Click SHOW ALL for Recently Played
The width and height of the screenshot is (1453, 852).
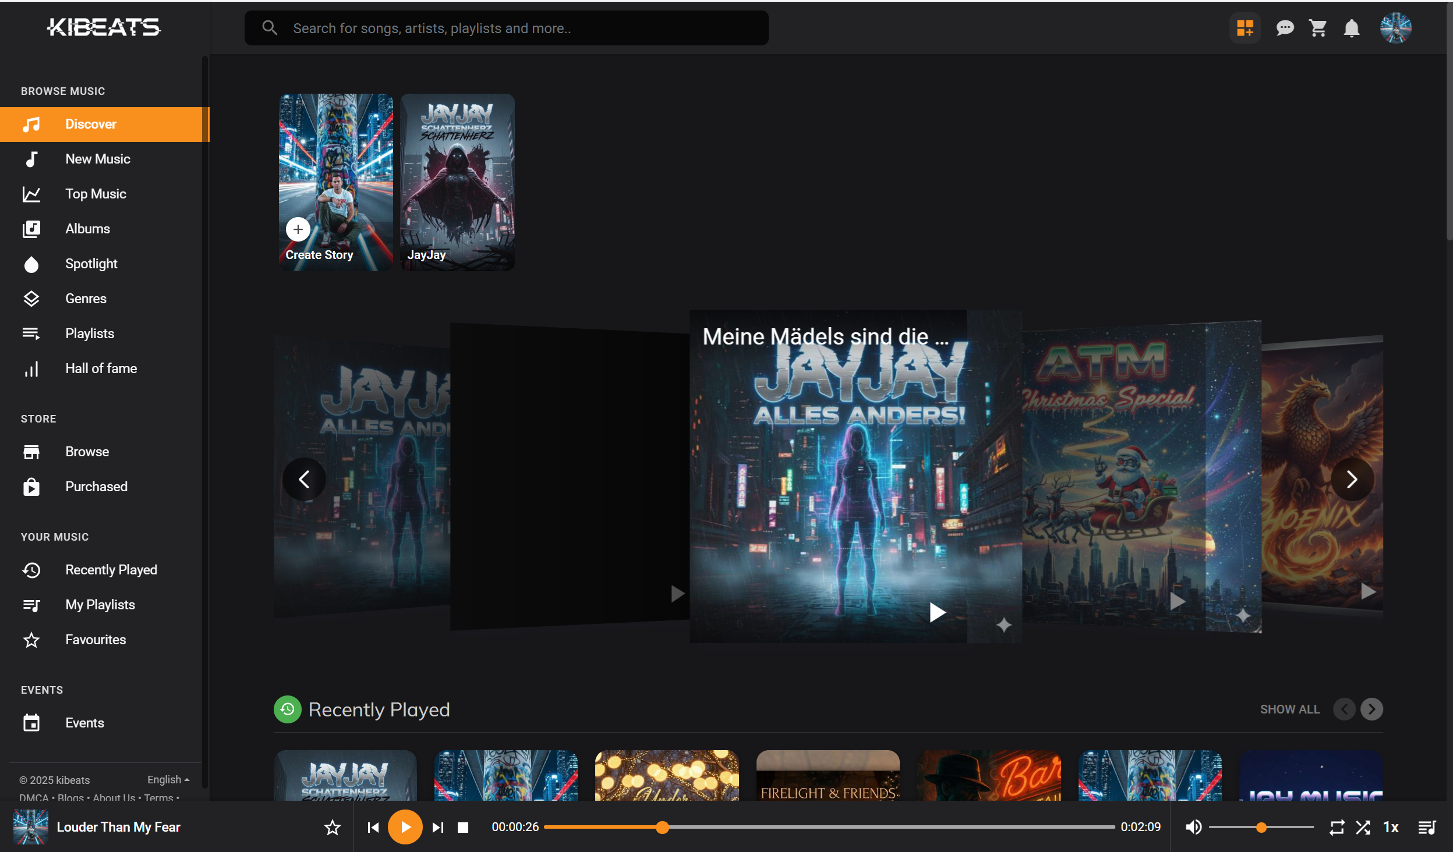coord(1289,709)
